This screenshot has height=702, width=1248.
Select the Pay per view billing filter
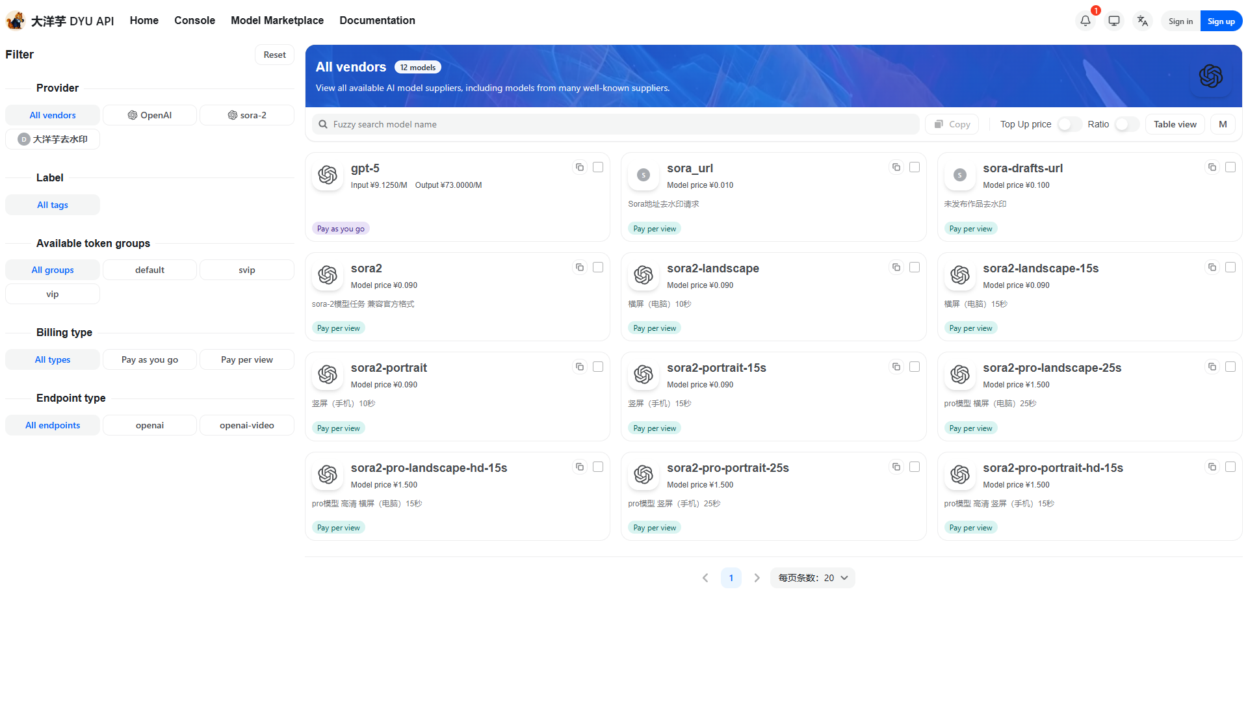[246, 359]
